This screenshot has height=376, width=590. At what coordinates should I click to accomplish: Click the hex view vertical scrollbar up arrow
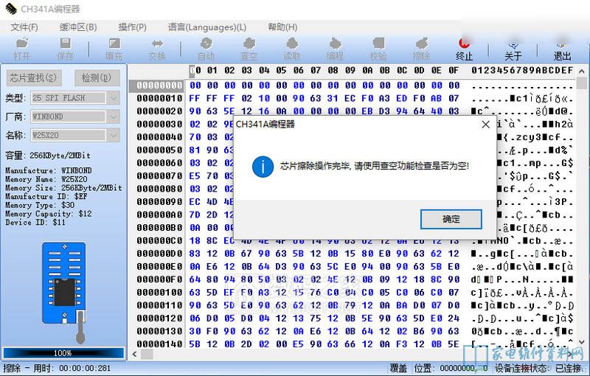coord(581,71)
